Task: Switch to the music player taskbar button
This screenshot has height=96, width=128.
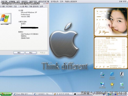Action: tap(63, 94)
